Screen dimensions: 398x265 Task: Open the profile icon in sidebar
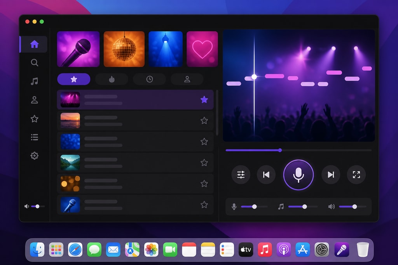coord(35,100)
